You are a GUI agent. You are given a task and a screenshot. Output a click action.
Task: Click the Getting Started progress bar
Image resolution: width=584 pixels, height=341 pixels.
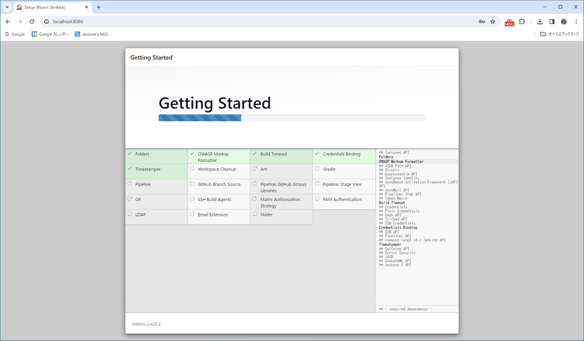point(292,118)
